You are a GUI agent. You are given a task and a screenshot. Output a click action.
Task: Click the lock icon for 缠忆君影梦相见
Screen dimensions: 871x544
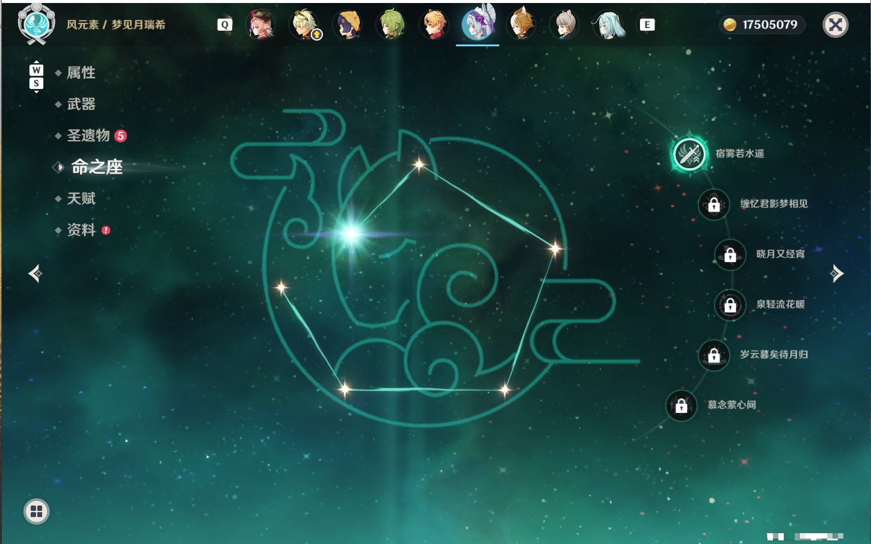point(714,204)
